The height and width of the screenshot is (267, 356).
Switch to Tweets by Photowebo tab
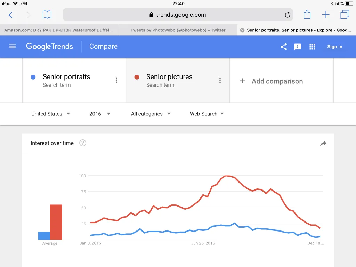[x=178, y=30]
